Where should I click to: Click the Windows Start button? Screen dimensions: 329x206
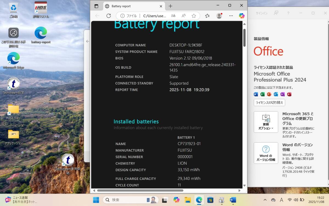(96, 200)
